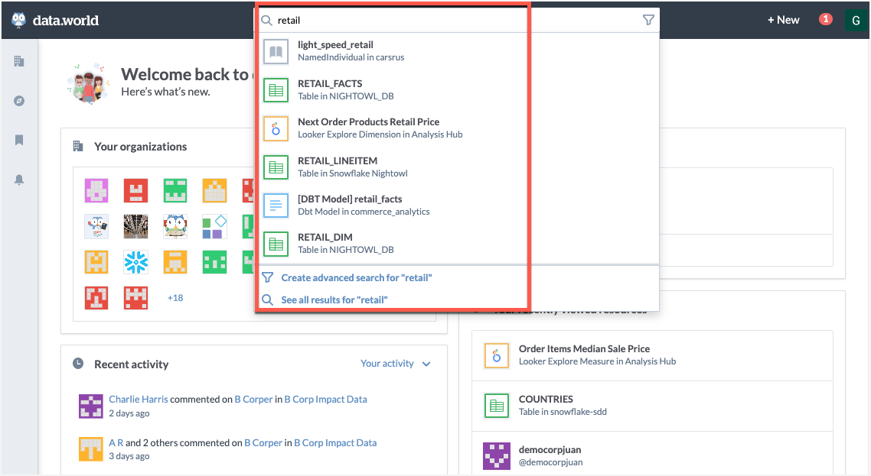Screen dimensions: 871x476
Task: Open the colored shapes organization tile
Action: [x=215, y=226]
